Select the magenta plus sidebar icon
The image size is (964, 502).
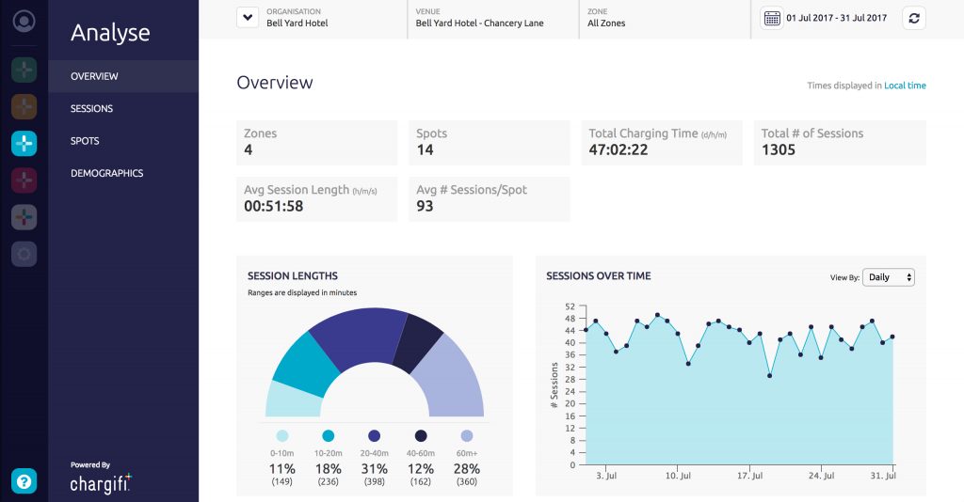pyautogui.click(x=24, y=180)
